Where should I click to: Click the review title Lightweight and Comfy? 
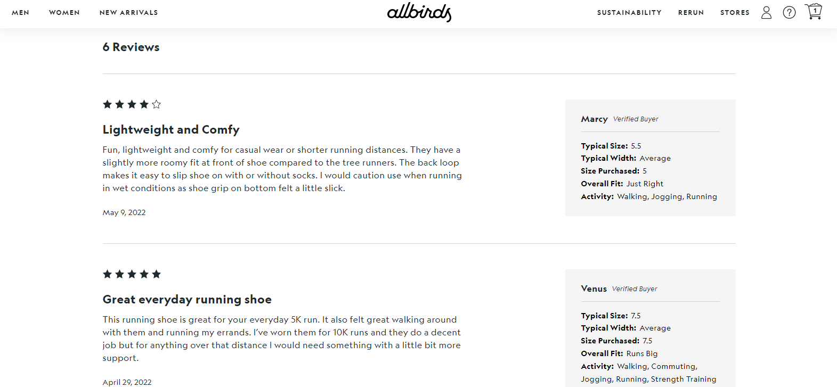coord(171,129)
